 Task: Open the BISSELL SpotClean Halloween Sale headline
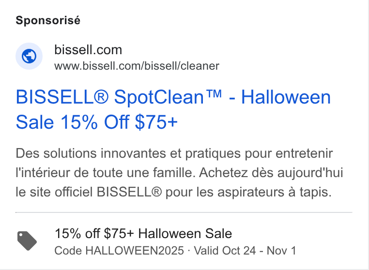pyautogui.click(x=173, y=110)
